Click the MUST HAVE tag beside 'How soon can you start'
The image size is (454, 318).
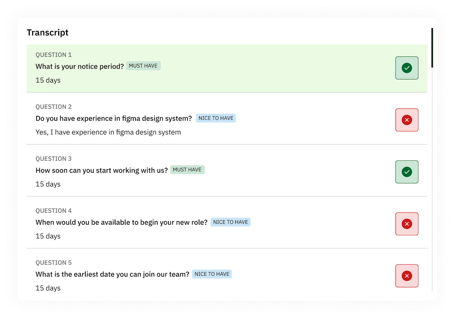coord(187,170)
